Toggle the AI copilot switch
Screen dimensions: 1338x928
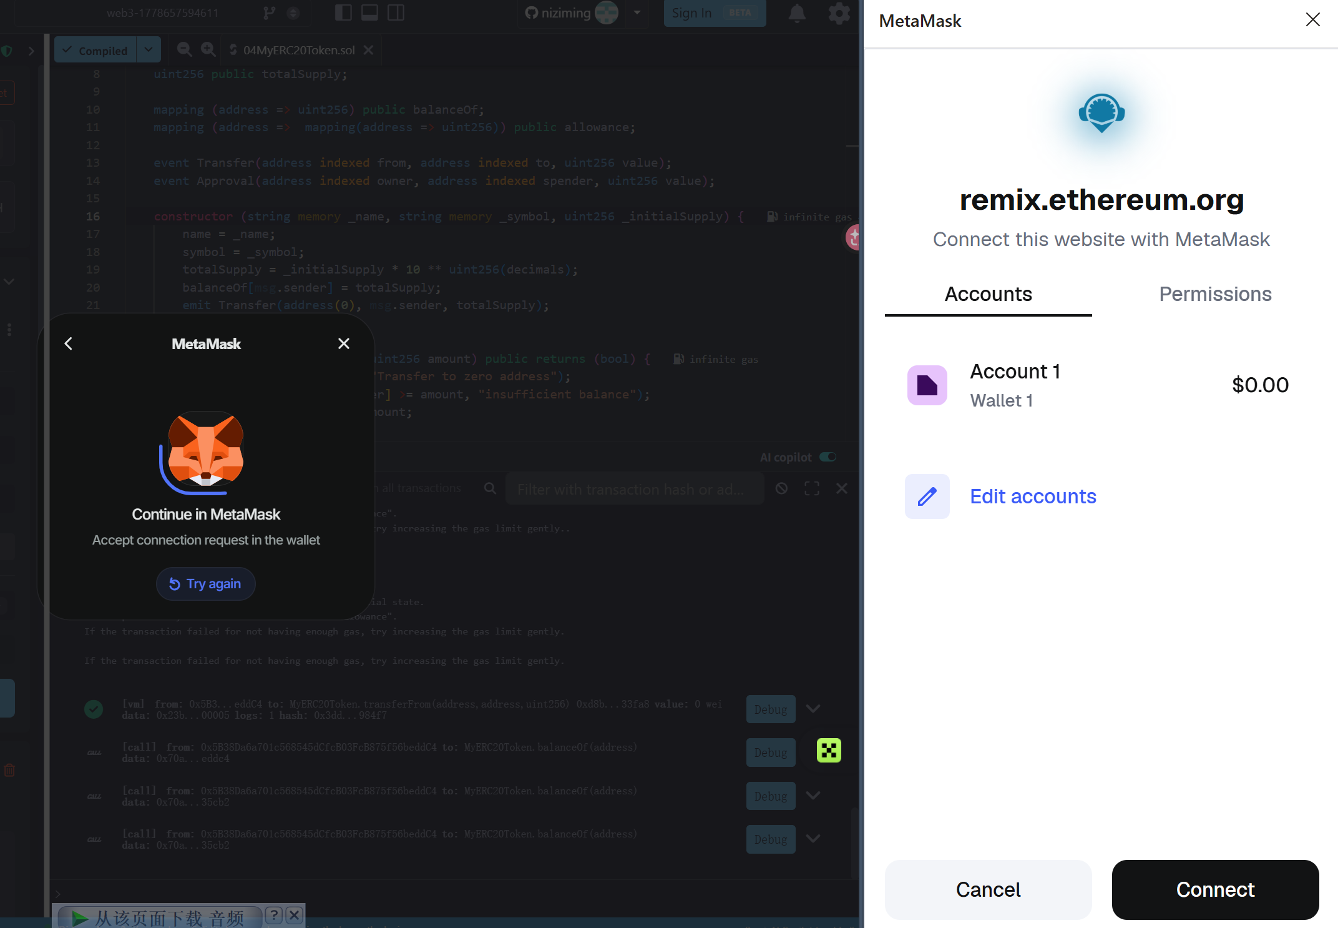point(828,457)
